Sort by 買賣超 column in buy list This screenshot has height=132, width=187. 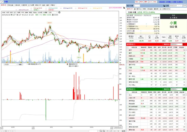pyautogui.click(x=150, y=47)
